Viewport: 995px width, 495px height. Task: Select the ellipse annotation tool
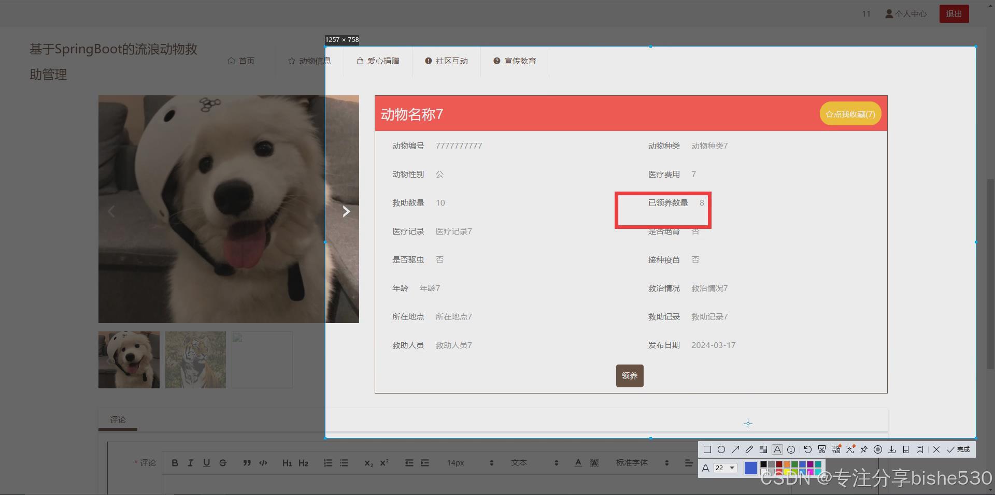point(721,449)
